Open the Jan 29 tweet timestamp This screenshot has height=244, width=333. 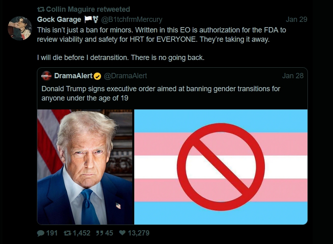tap(296, 19)
